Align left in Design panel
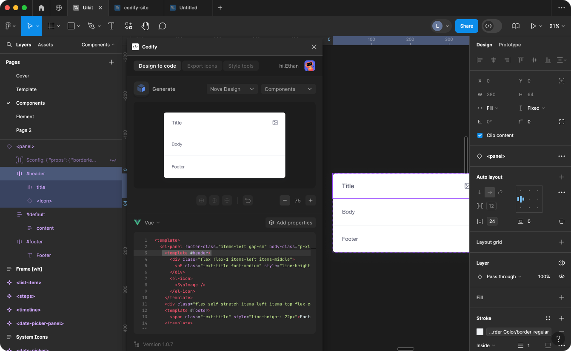Screen dimensions: 571x351 pyautogui.click(x=480, y=60)
